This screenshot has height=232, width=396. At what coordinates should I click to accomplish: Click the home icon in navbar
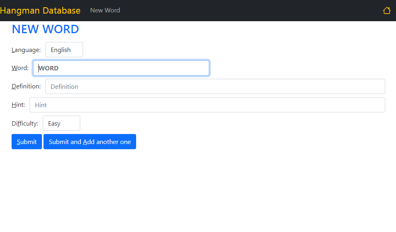(387, 10)
